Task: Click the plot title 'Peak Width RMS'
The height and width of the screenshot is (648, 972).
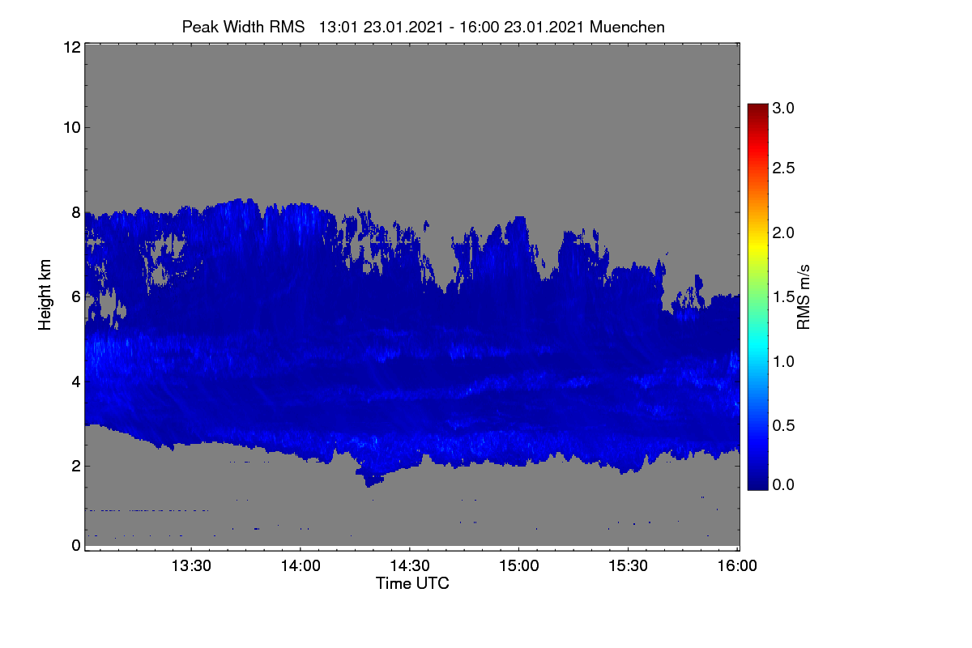Action: pyautogui.click(x=244, y=27)
